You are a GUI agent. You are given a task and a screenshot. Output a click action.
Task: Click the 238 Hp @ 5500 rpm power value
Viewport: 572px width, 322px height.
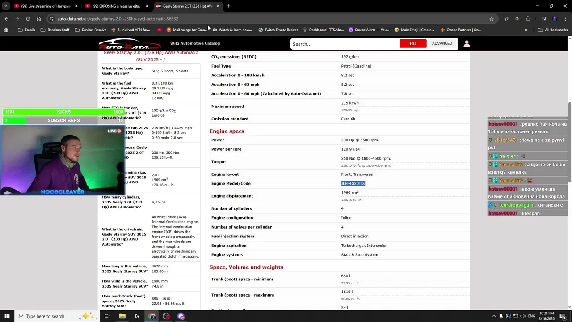pos(360,140)
